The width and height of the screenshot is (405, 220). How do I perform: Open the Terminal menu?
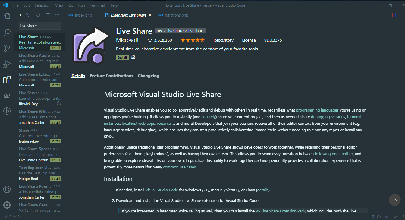pyautogui.click(x=97, y=5)
